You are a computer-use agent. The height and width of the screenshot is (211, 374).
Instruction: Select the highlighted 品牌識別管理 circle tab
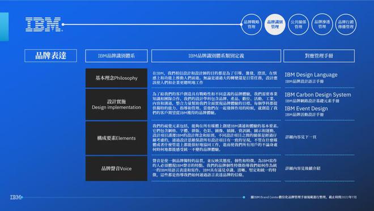(275, 24)
